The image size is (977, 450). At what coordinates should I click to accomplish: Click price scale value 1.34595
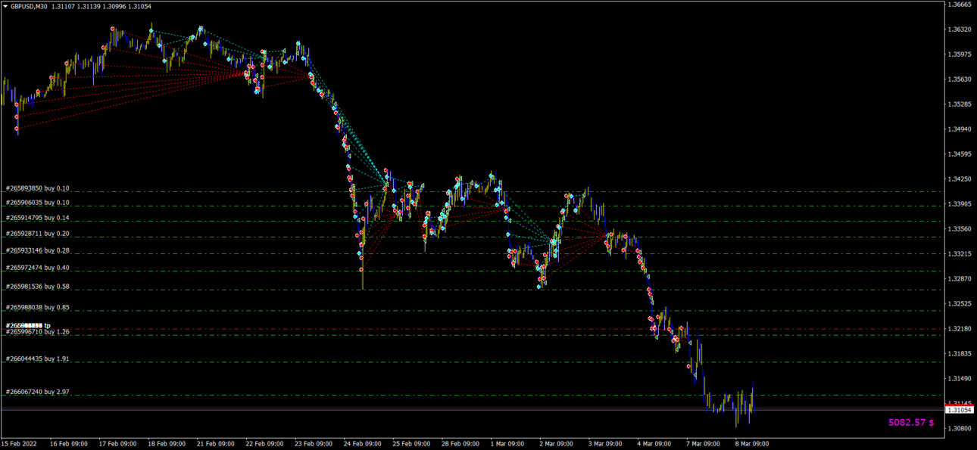pos(959,154)
